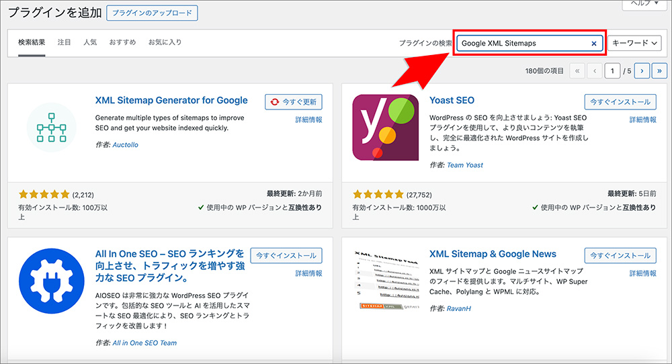Install XML Sitemap & Google News plugin
672x364 pixels.
620,256
